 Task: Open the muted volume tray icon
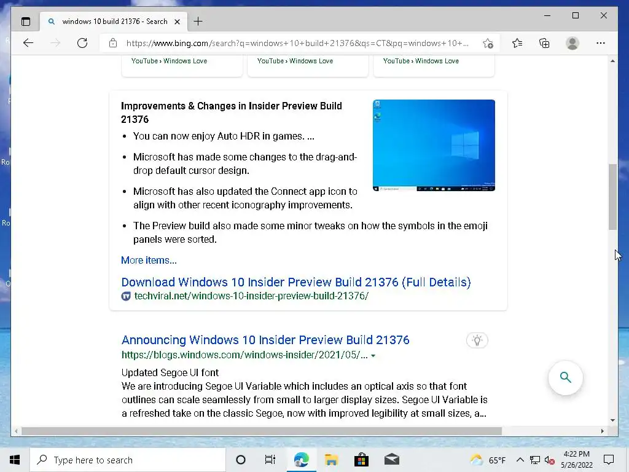pyautogui.click(x=549, y=460)
